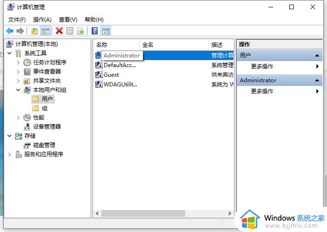Click the Back arrow toolbar icon
Image resolution: width=327 pixels, height=232 pixels.
(10, 31)
